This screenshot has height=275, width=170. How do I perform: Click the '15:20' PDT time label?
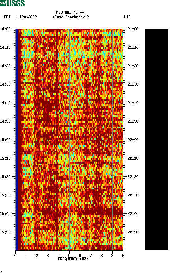[6, 177]
